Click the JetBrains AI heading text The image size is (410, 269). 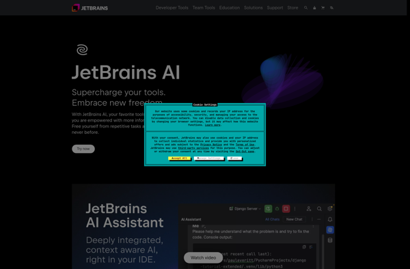(x=126, y=72)
